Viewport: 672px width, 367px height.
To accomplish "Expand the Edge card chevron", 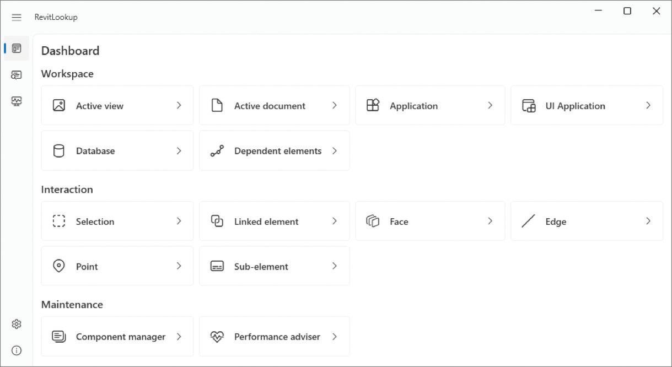I will (648, 221).
